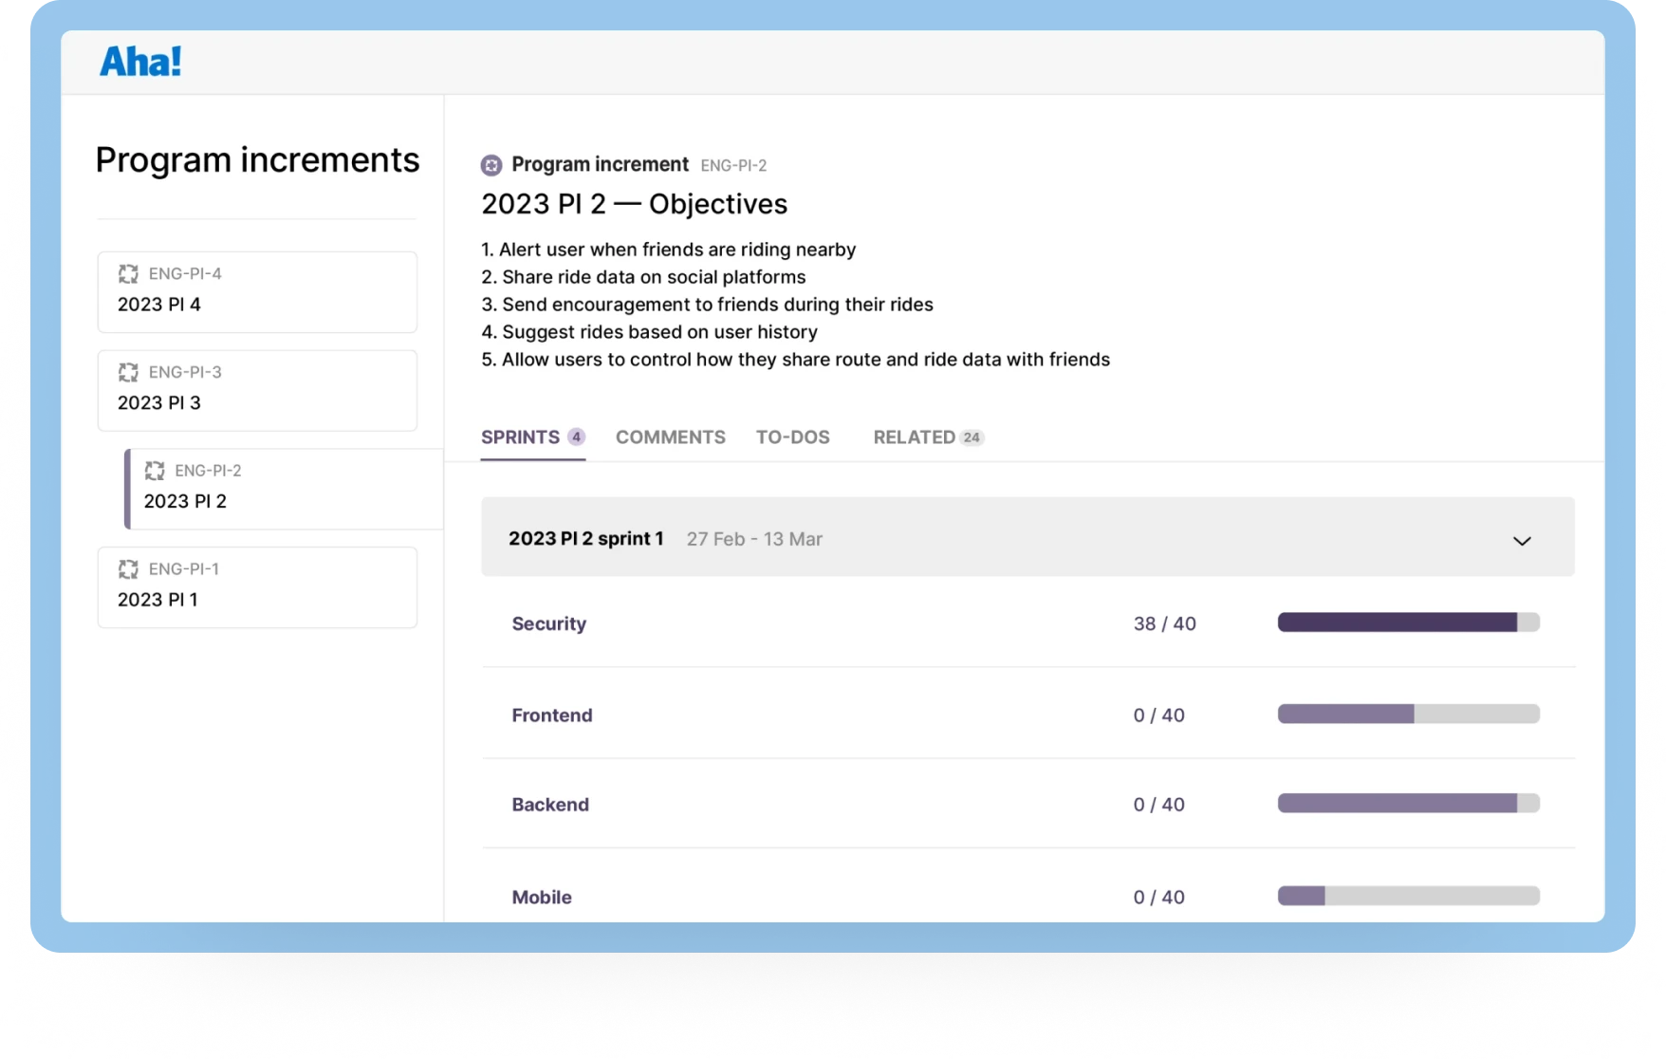This screenshot has height=1059, width=1666.
Task: Click the sprint date range 27 Feb - 13 Mar
Action: pos(755,538)
